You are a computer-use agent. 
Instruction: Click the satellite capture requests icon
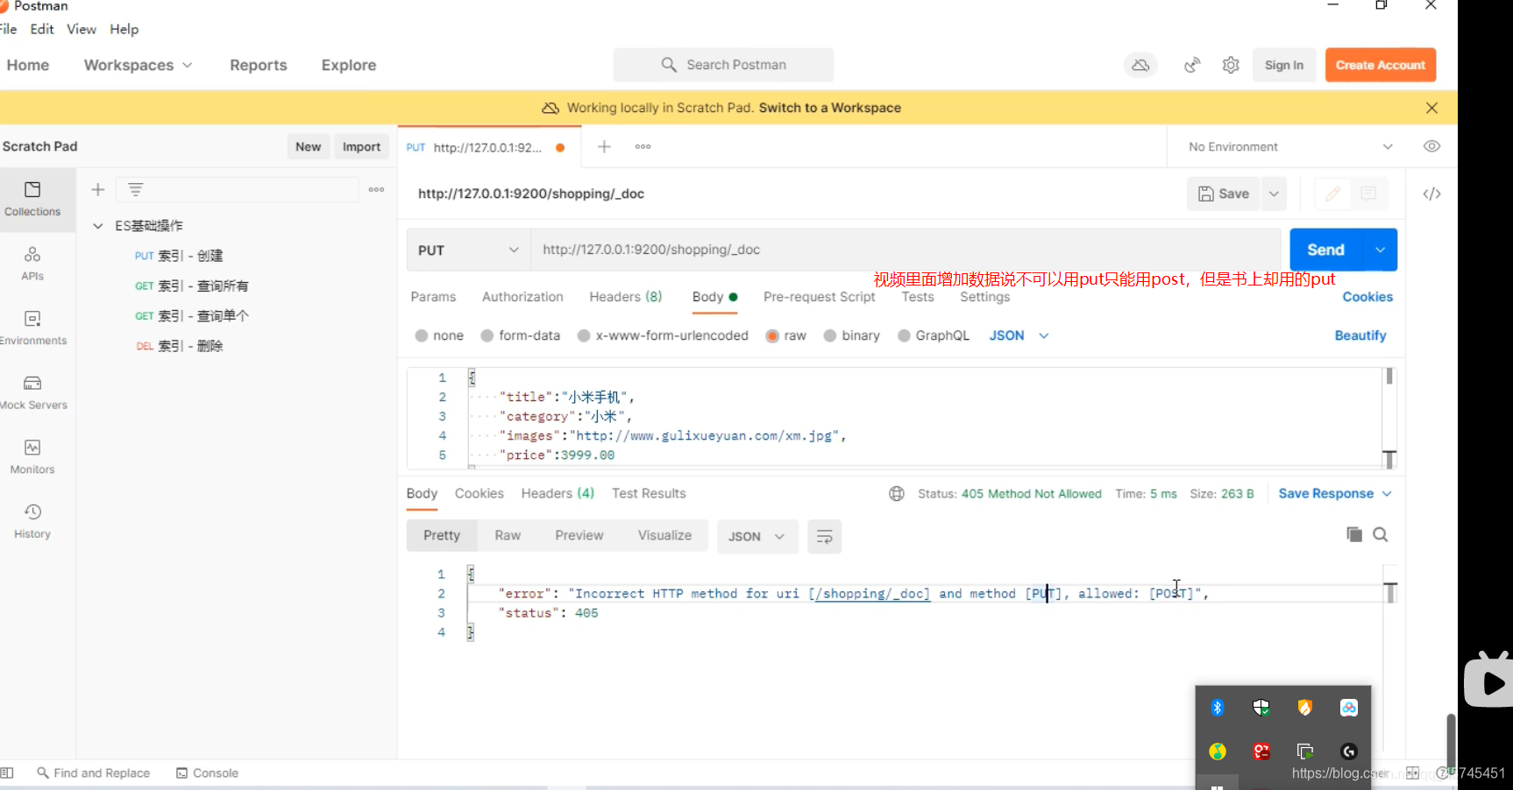(x=1192, y=65)
